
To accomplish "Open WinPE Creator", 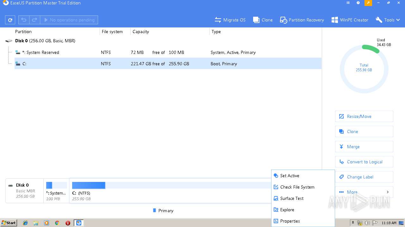I will pyautogui.click(x=350, y=20).
